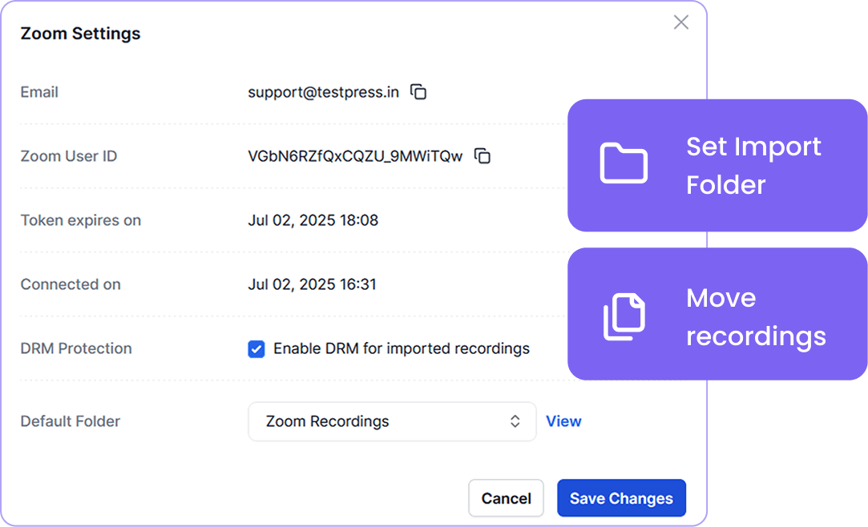
Task: Select the Move recordings card text
Action: pyautogui.click(x=755, y=316)
